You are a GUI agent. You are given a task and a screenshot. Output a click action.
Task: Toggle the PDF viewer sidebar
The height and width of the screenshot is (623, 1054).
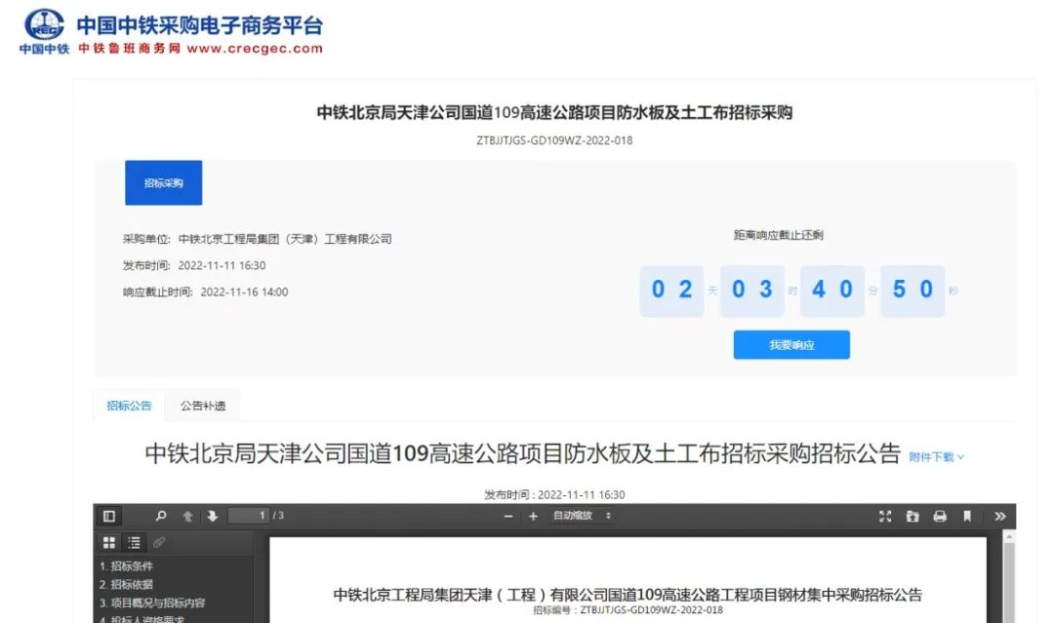pyautogui.click(x=109, y=516)
